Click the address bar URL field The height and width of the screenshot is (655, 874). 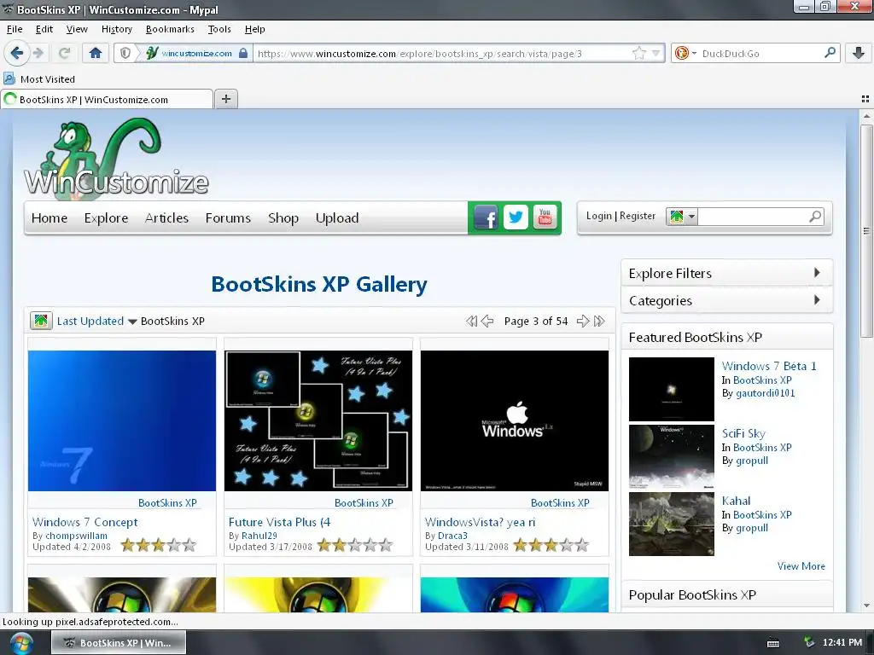(x=443, y=54)
